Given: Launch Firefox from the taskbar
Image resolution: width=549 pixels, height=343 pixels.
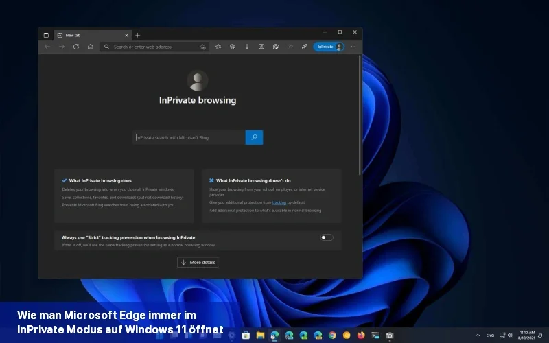Looking at the screenshot, I should click(361, 335).
